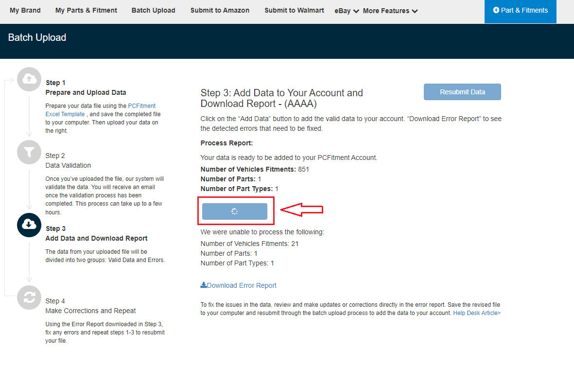Screen dimensions: 574x368
Task: Click the loading spinner button
Action: pyautogui.click(x=235, y=211)
